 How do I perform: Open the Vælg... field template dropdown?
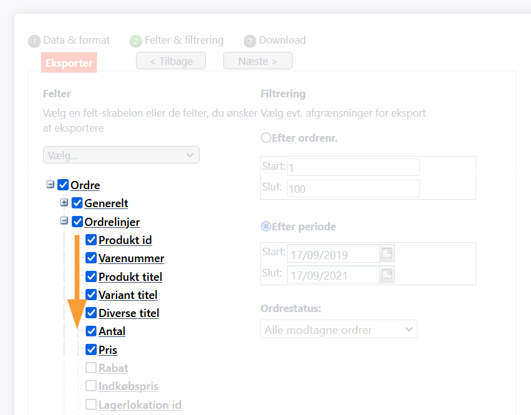[x=121, y=155]
